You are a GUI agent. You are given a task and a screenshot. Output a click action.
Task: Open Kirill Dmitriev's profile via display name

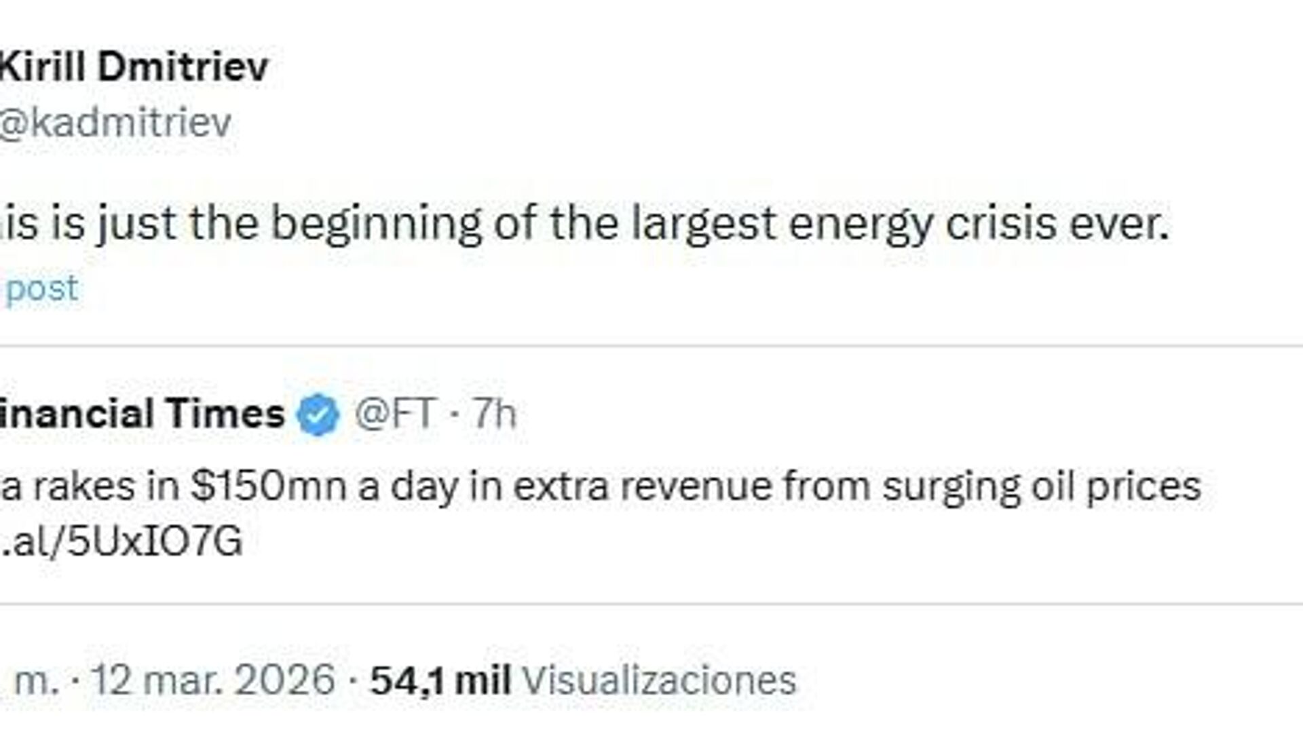[134, 67]
